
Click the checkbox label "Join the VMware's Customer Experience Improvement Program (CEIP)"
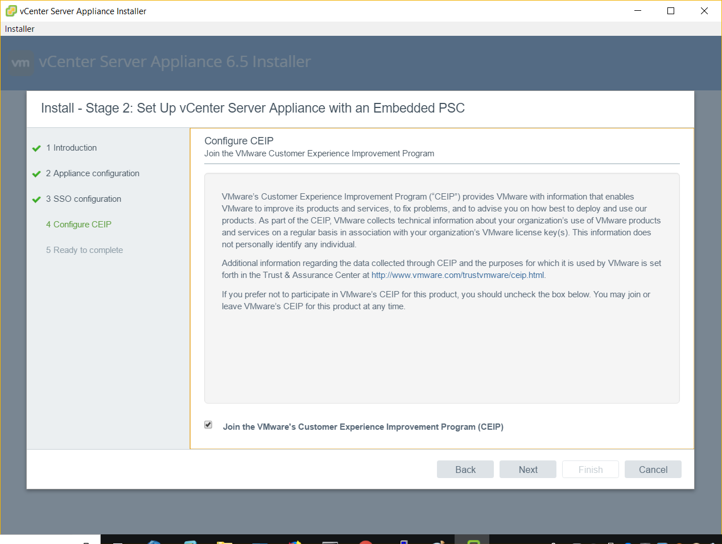363,427
